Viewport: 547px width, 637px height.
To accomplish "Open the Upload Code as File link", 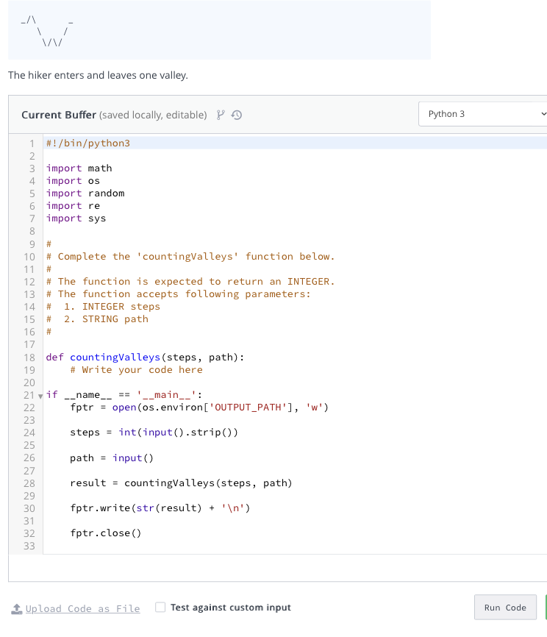I will (x=82, y=608).
